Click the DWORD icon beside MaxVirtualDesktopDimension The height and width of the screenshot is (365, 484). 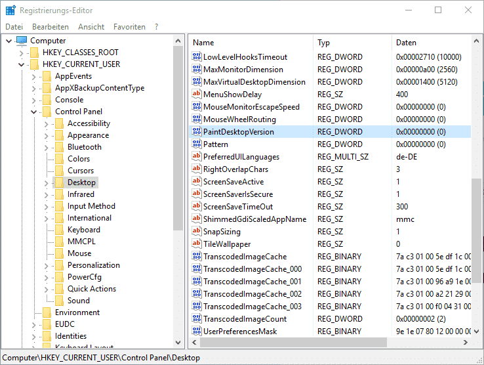click(197, 81)
